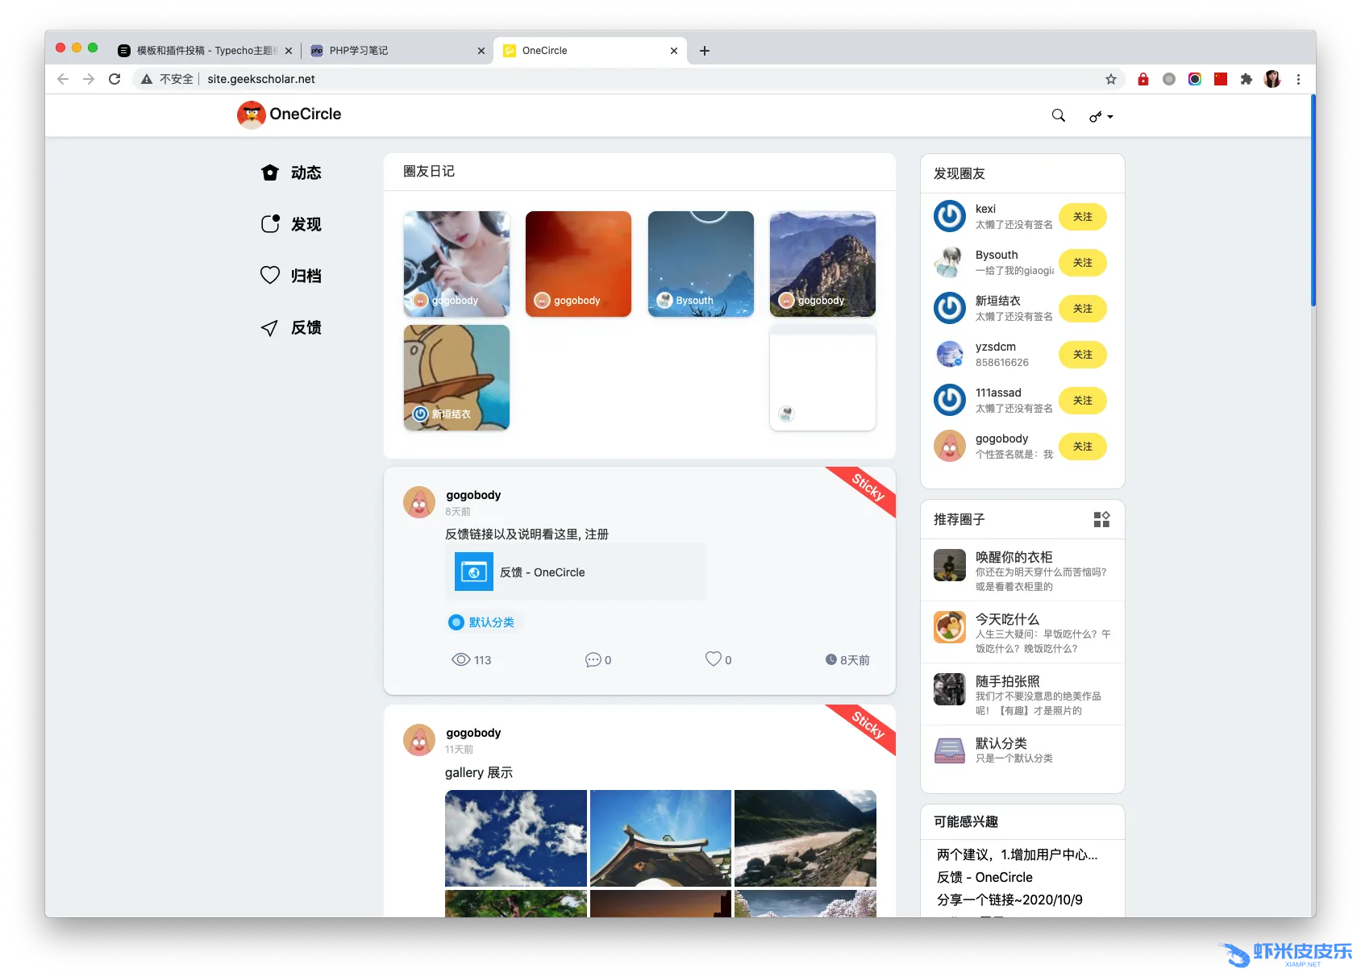The width and height of the screenshot is (1361, 977).
Task: Click the 默认分类 category tag
Action: pyautogui.click(x=484, y=622)
